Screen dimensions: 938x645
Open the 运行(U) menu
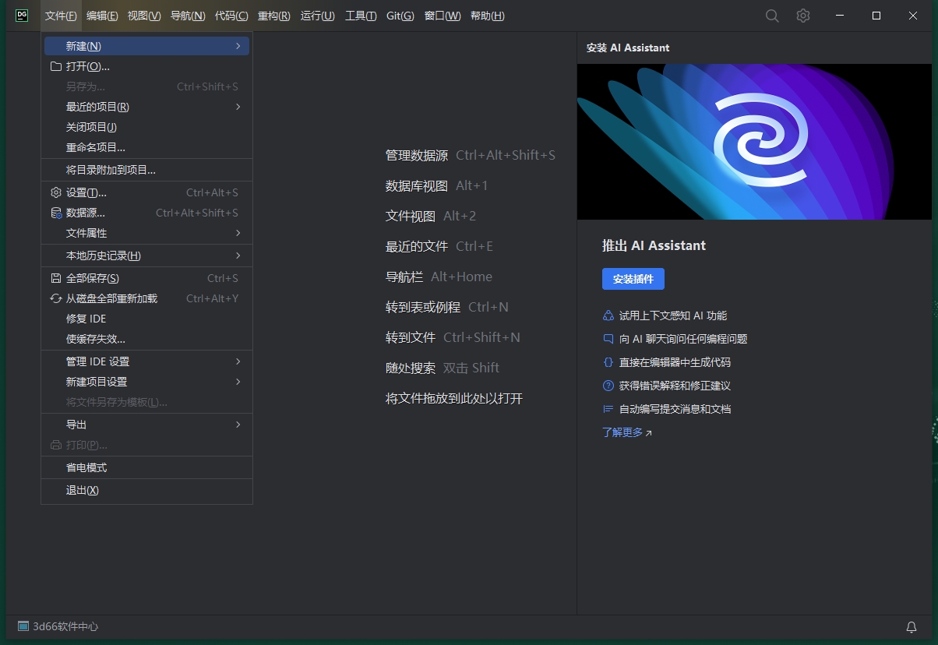[318, 16]
